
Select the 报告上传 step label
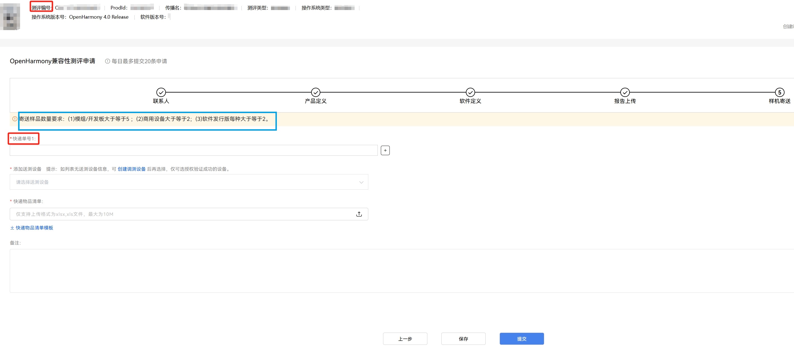(625, 101)
